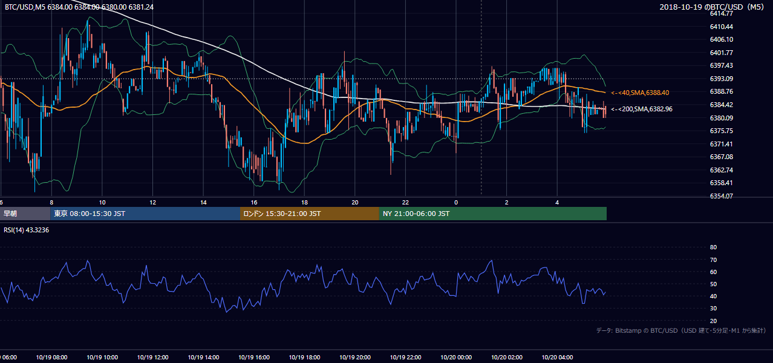Click the BTC/USD,M5 OHLC header text
This screenshot has width=773, height=363.
point(79,7)
